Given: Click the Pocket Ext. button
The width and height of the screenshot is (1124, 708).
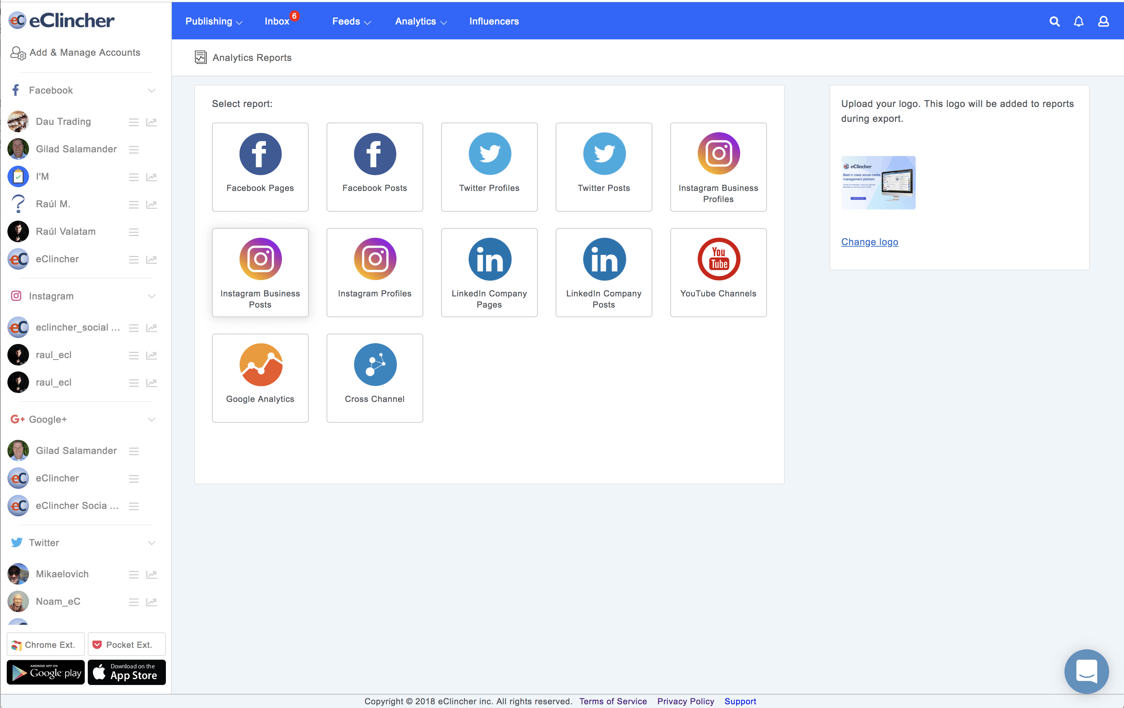Looking at the screenshot, I should point(127,644).
